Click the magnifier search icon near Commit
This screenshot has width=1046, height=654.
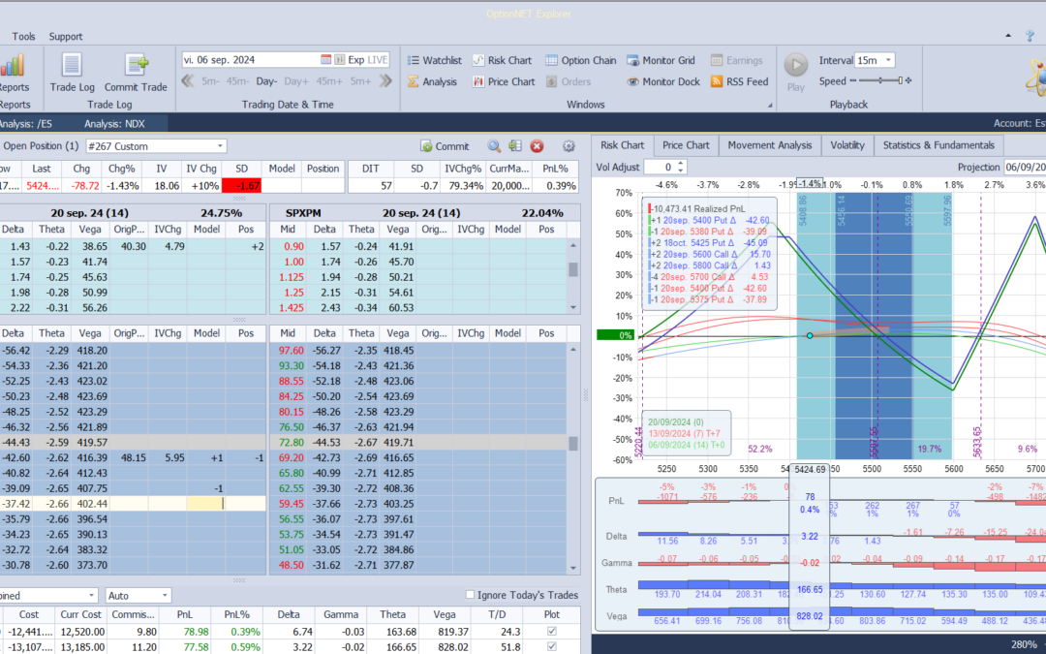494,146
